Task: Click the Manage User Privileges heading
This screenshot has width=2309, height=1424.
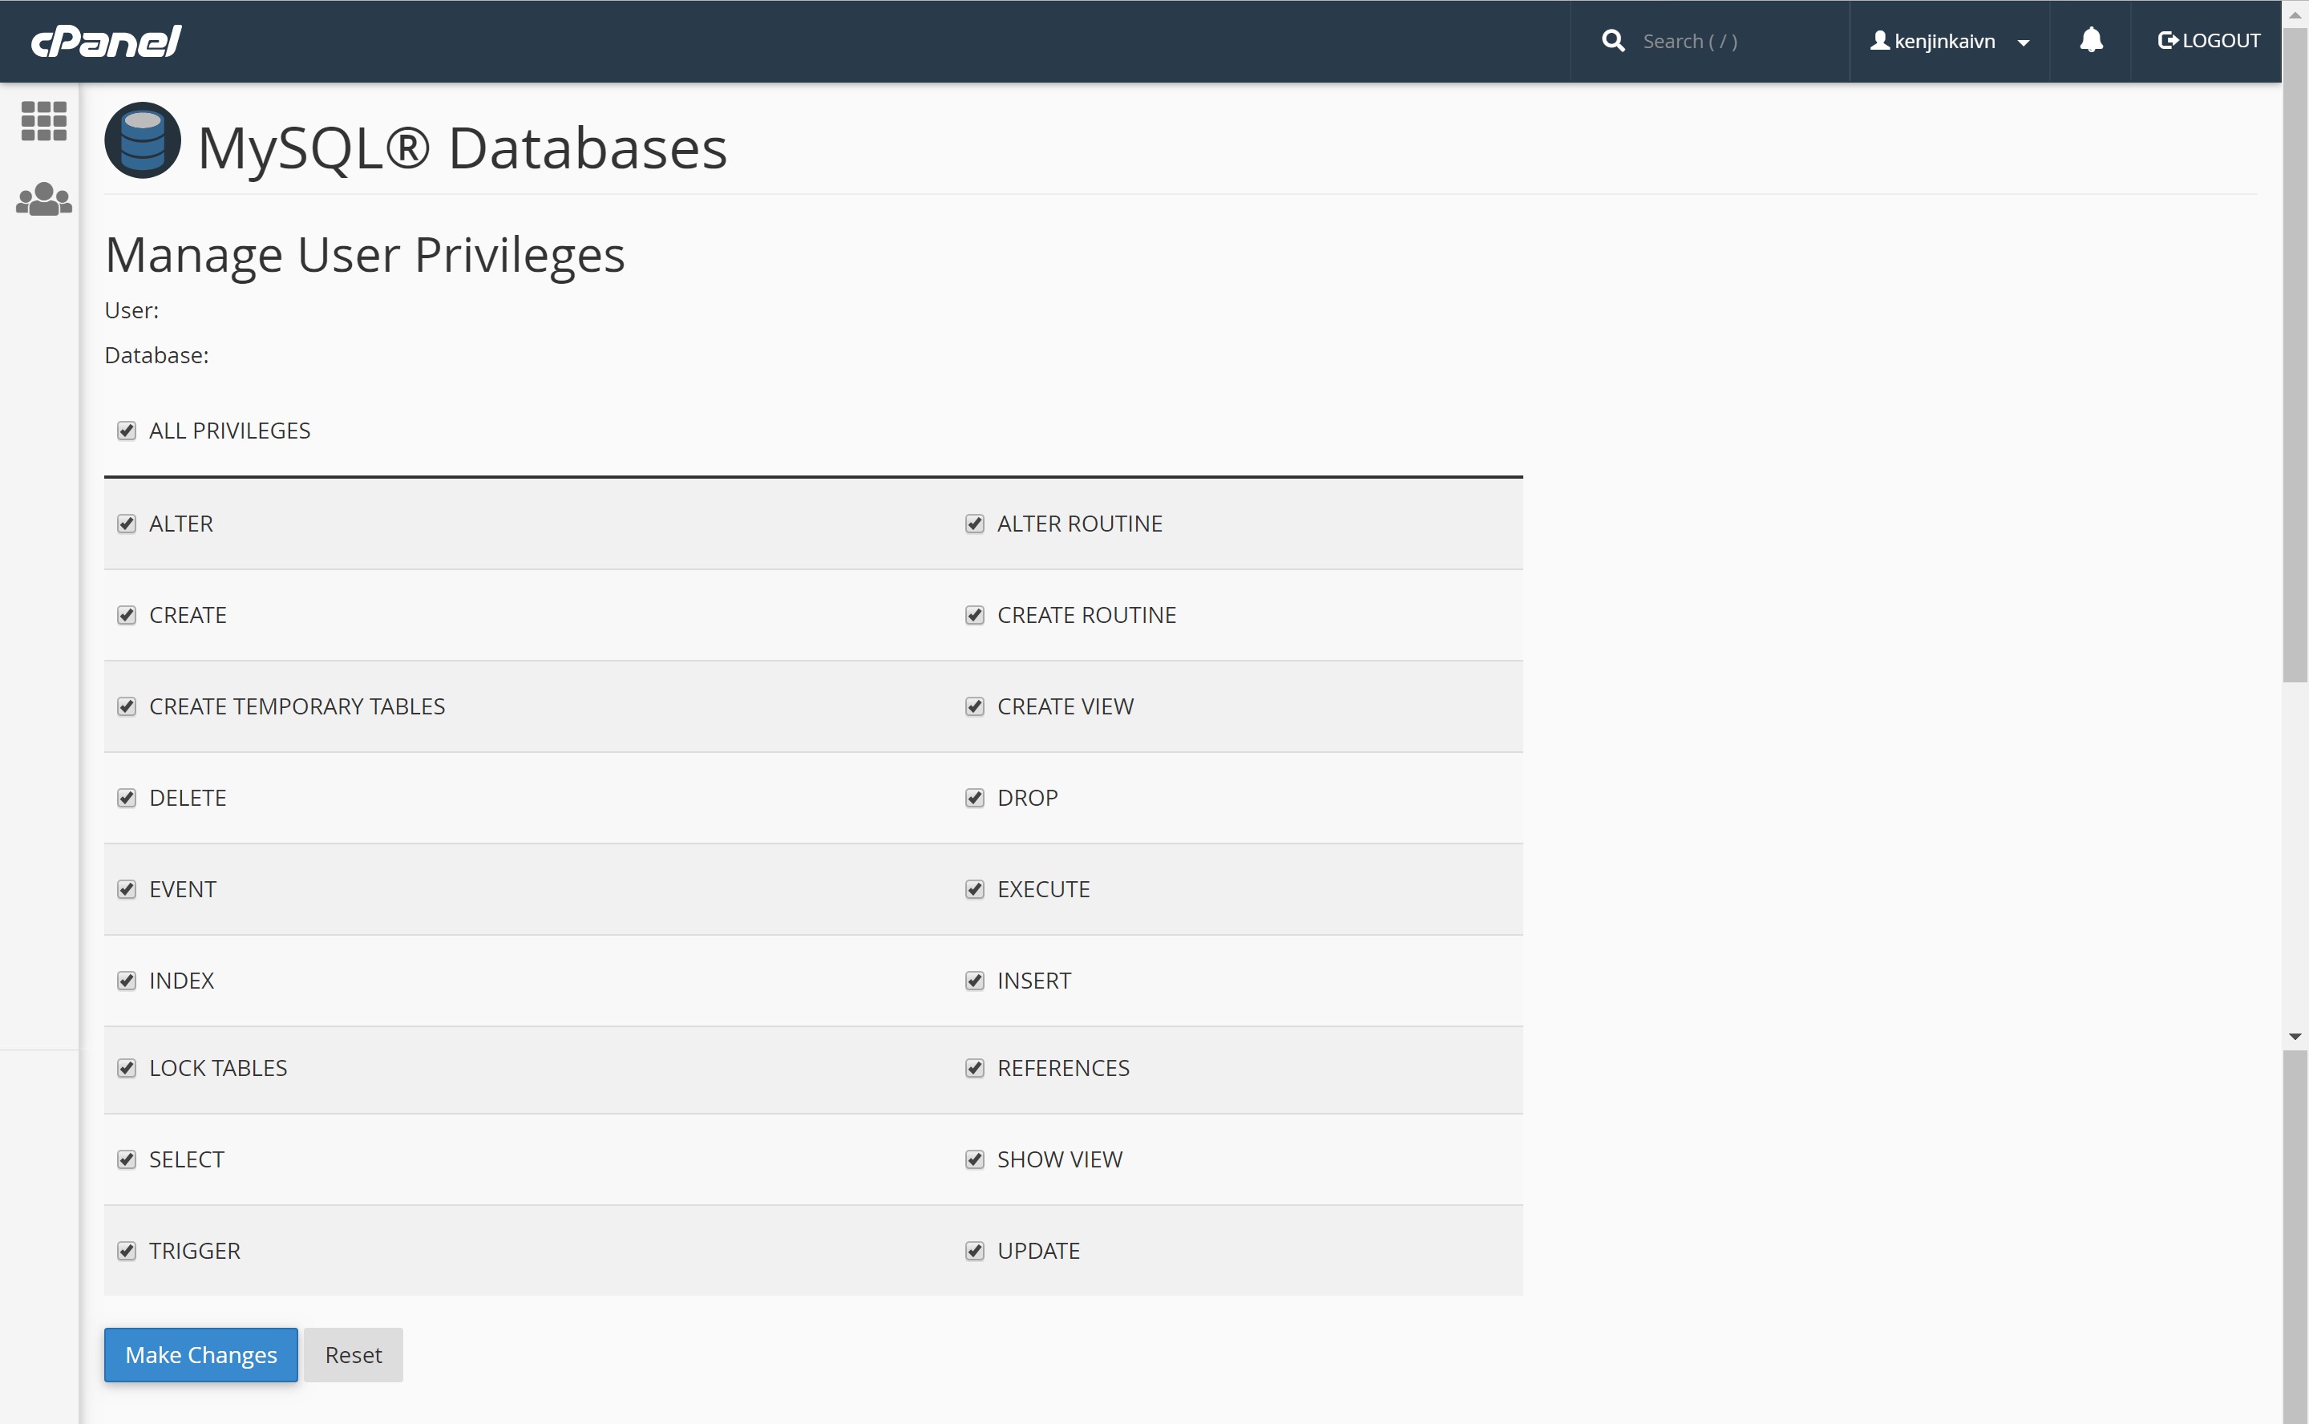Action: (x=365, y=255)
